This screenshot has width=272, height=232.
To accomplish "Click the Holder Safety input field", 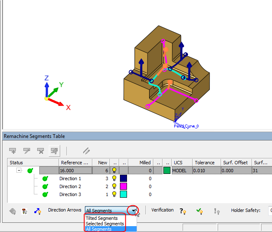I will coord(270,211).
